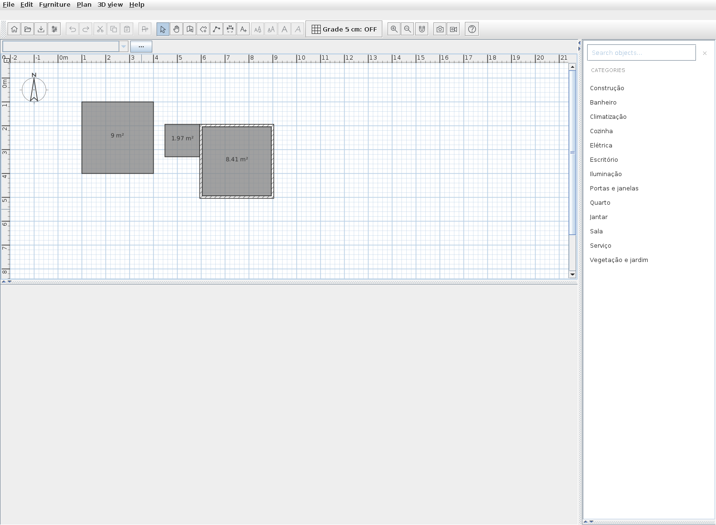Click the plan vertical scrollbar thumb
Viewport: 716px width, 525px height.
(x=572, y=152)
